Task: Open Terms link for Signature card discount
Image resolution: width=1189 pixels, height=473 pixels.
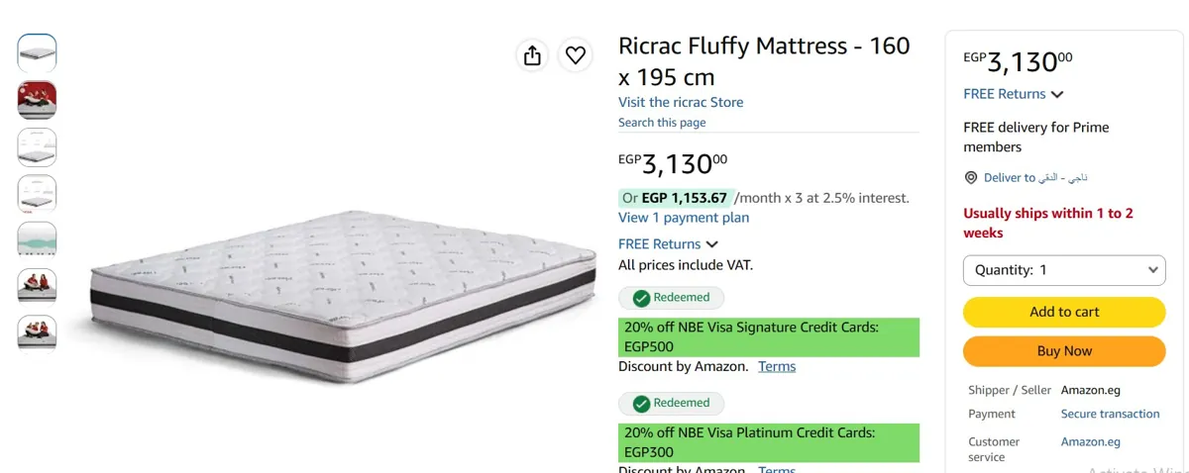Action: coord(777,366)
